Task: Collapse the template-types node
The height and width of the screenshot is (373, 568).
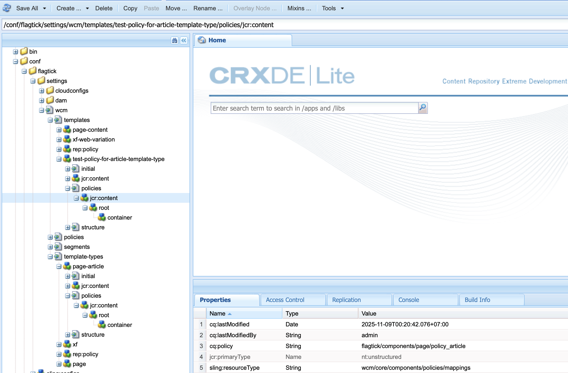Action: point(50,257)
